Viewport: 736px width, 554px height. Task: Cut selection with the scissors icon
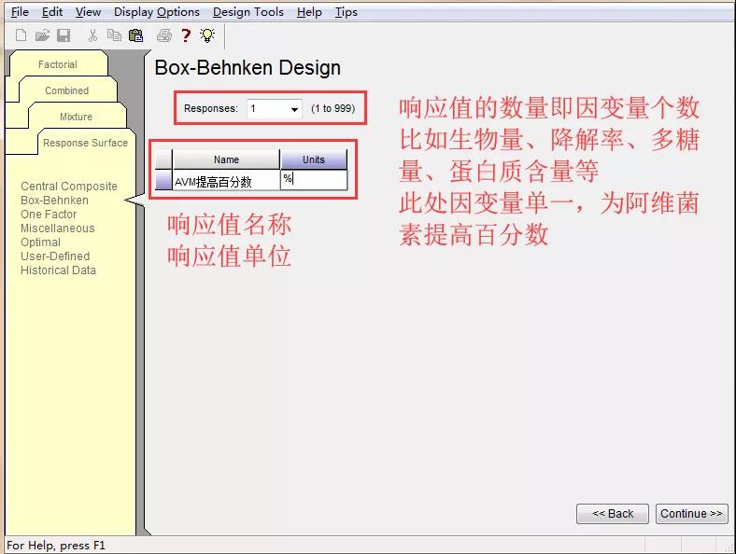tap(92, 35)
